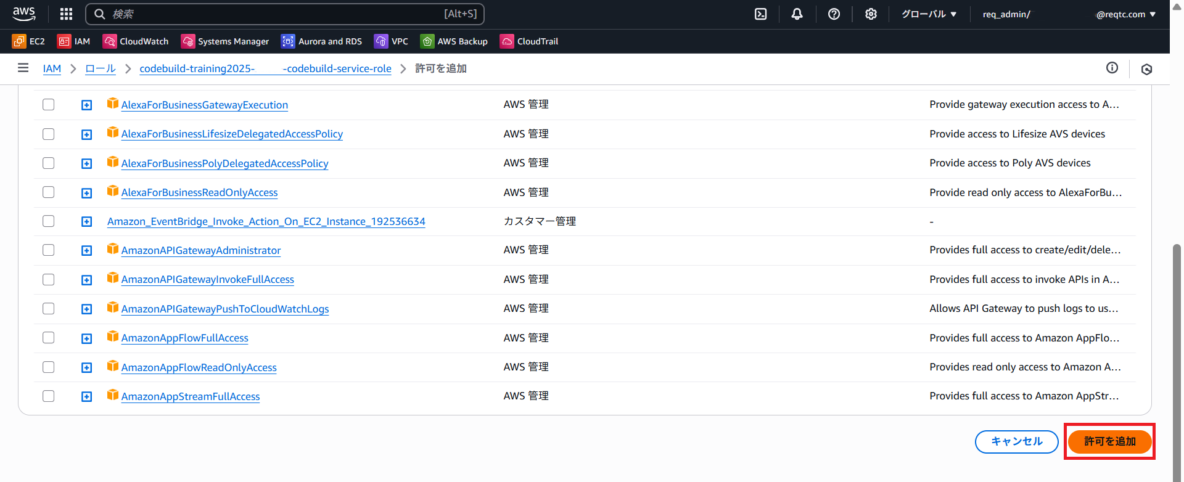1184x482 pixels.
Task: Expand the AlexaForBusinessReadOnlyAccess details
Action: pyautogui.click(x=87, y=193)
